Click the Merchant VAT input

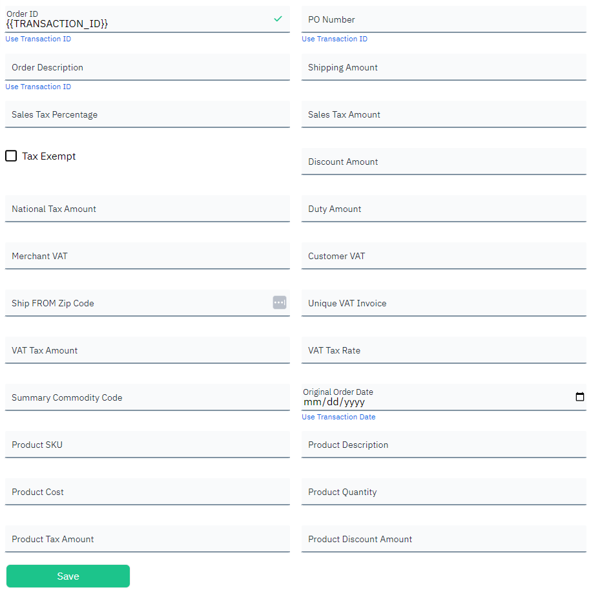[x=147, y=256]
